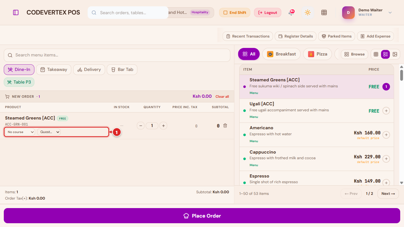Change the Table P3 selection
Viewport: 404px width, 227px height.
(19, 82)
